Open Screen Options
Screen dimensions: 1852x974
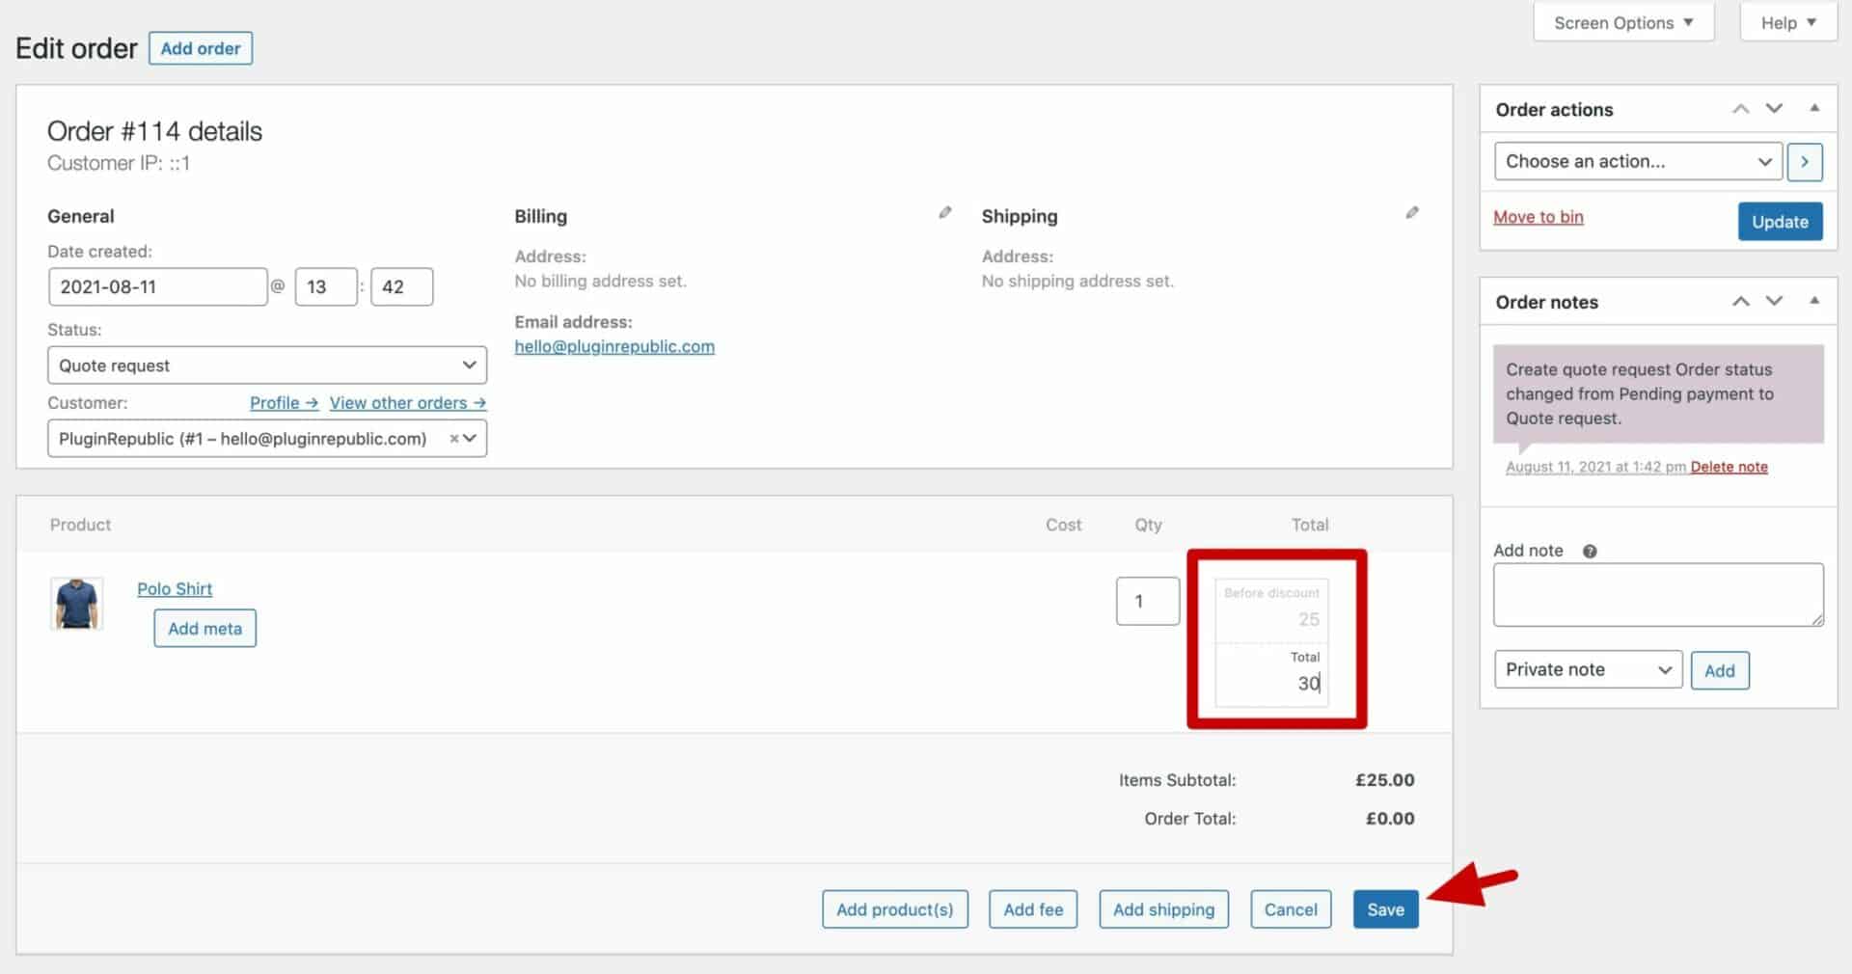click(x=1622, y=21)
